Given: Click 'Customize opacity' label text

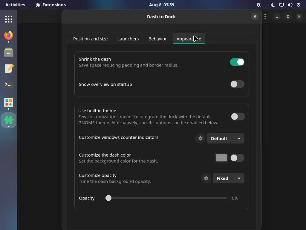Looking at the screenshot, I should click(x=98, y=175).
